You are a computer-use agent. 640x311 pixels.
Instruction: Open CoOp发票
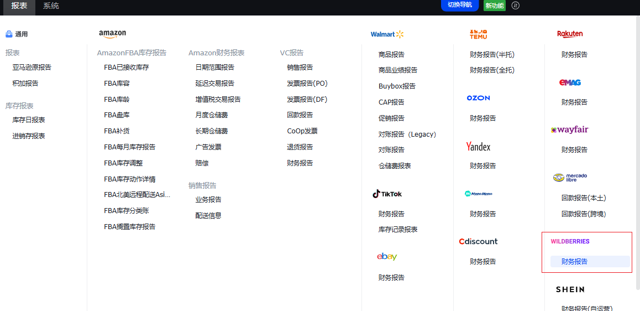pyautogui.click(x=302, y=131)
